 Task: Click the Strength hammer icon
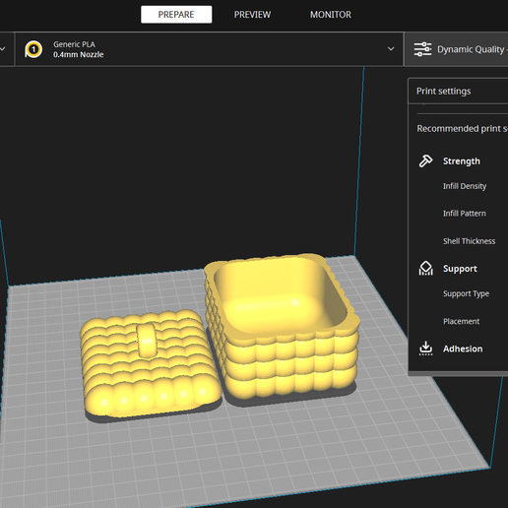tap(425, 161)
